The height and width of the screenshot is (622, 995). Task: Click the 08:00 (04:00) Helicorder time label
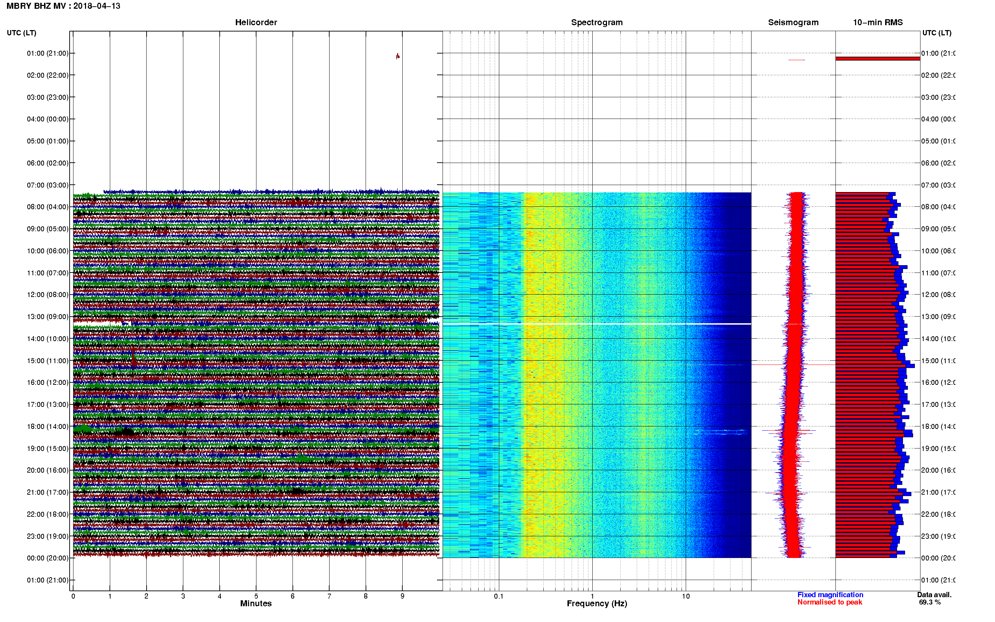click(48, 207)
